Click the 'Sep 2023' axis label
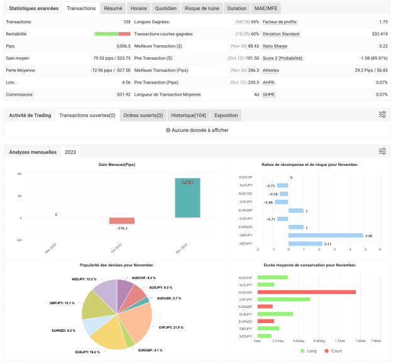The image size is (393, 362). click(x=51, y=248)
